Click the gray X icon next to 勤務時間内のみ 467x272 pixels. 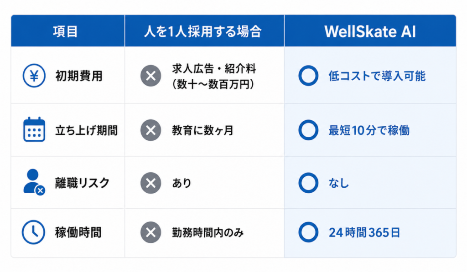(x=150, y=232)
